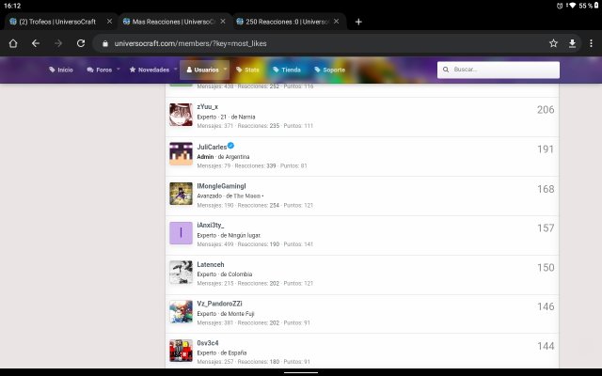The image size is (602, 376).
Task: Expand the Foros dropdown arrow
Action: pos(119,69)
